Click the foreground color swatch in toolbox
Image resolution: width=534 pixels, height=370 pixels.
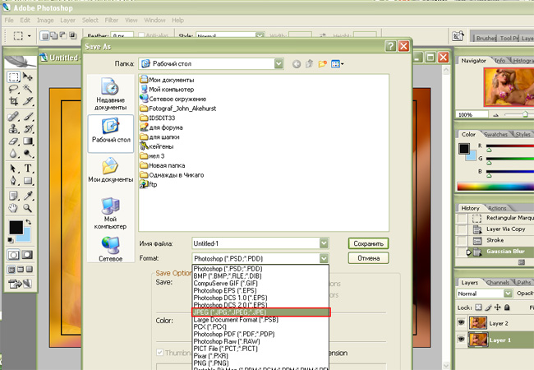coord(16,228)
